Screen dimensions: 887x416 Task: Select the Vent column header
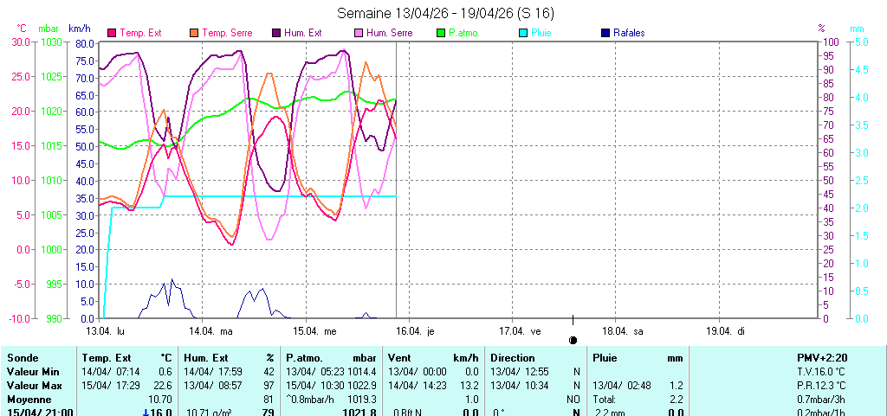click(x=400, y=357)
